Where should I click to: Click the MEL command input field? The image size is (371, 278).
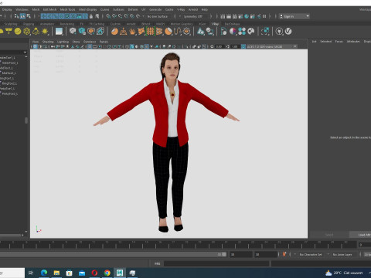coord(216,263)
